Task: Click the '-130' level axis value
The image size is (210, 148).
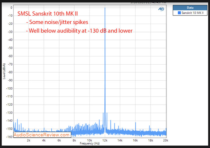Action: pos(9,113)
